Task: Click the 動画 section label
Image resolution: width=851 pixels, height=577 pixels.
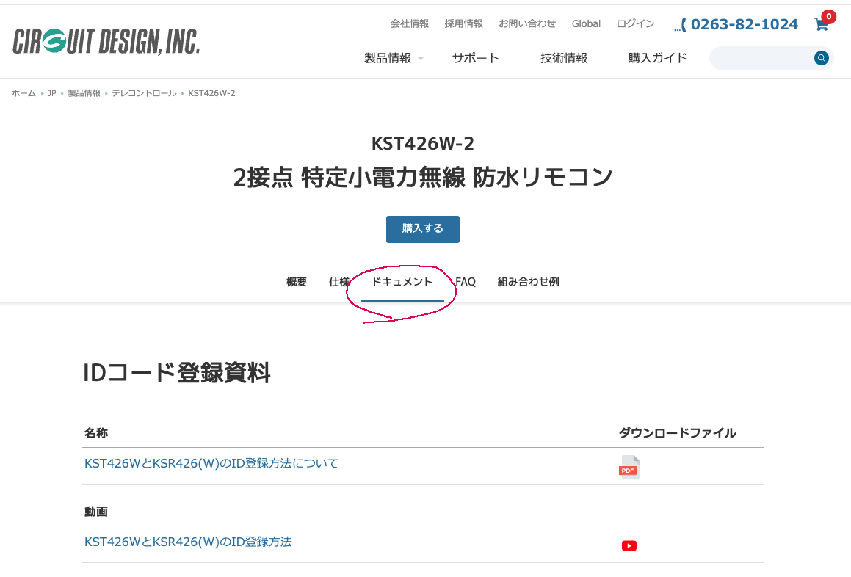Action: [x=96, y=512]
